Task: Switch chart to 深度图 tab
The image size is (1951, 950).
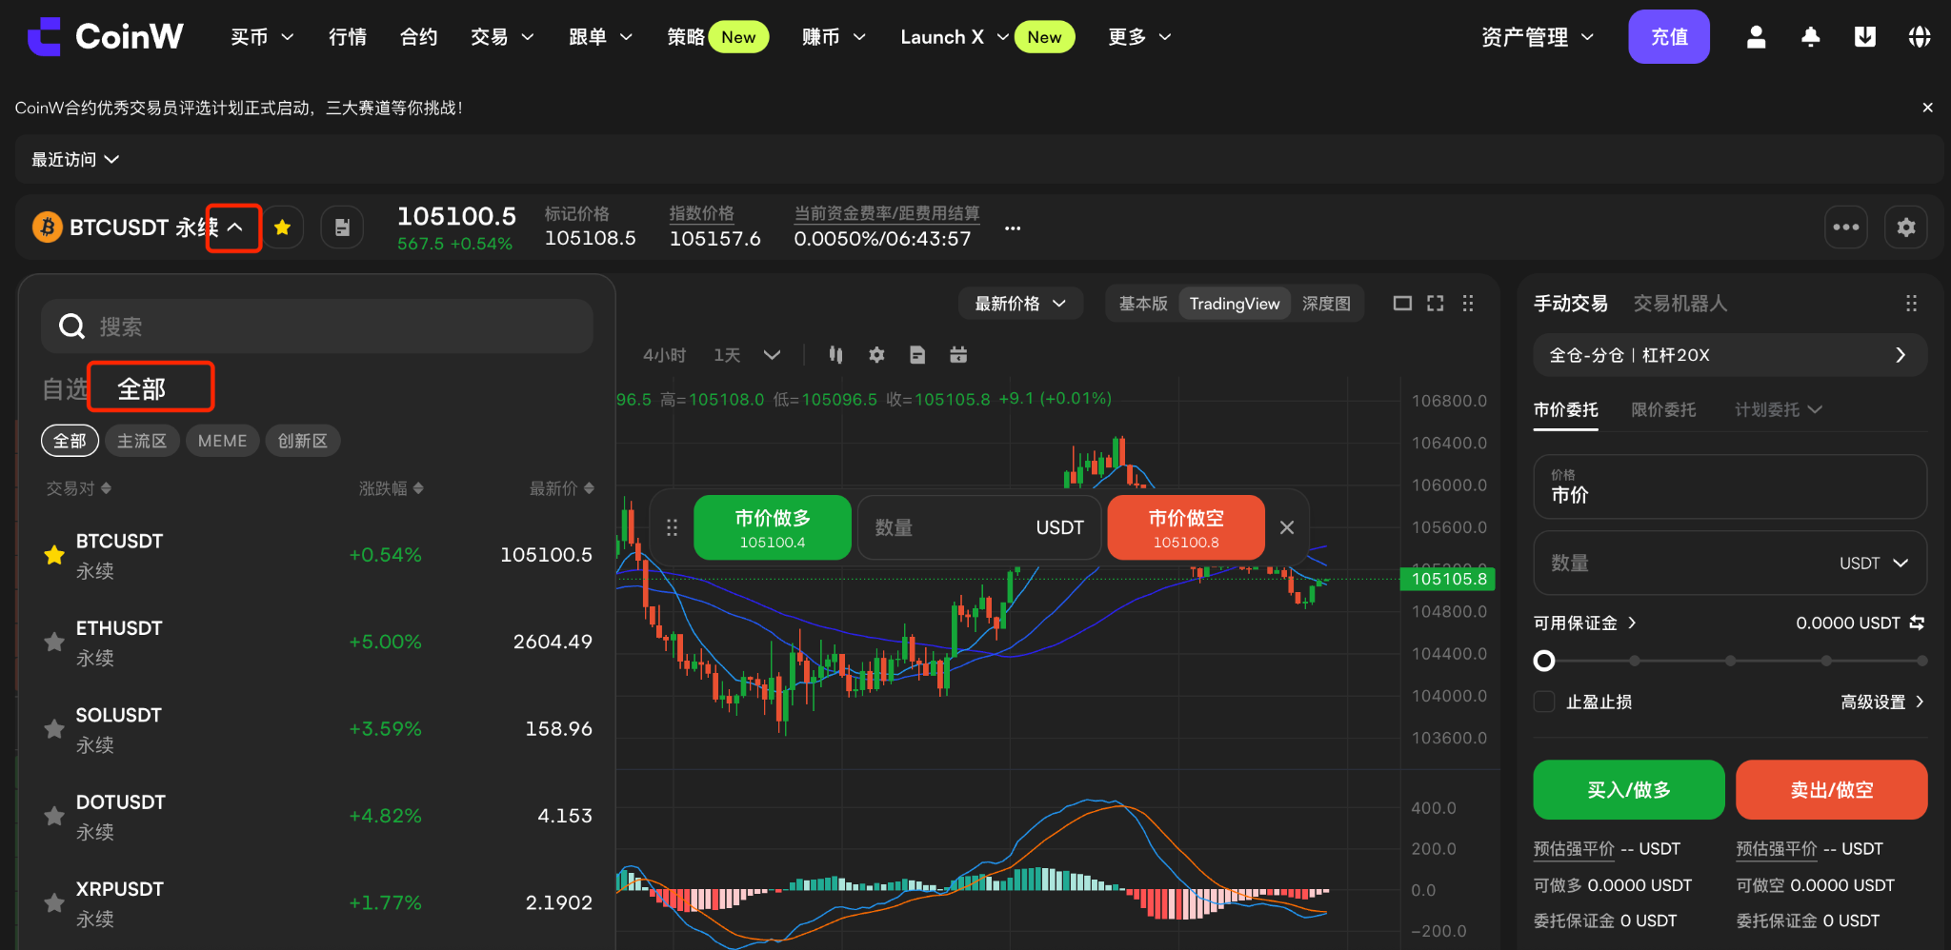Action: 1326,304
